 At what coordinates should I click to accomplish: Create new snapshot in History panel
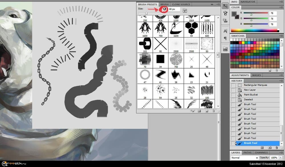click(270, 148)
